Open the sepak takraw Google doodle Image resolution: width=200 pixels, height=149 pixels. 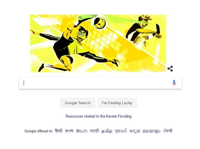(x=98, y=43)
